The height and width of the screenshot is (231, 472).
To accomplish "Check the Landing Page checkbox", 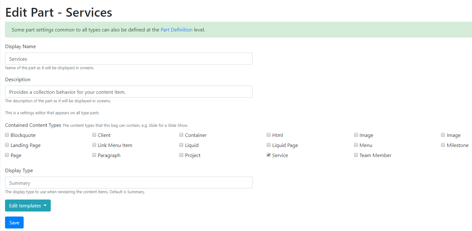I will click(7, 145).
